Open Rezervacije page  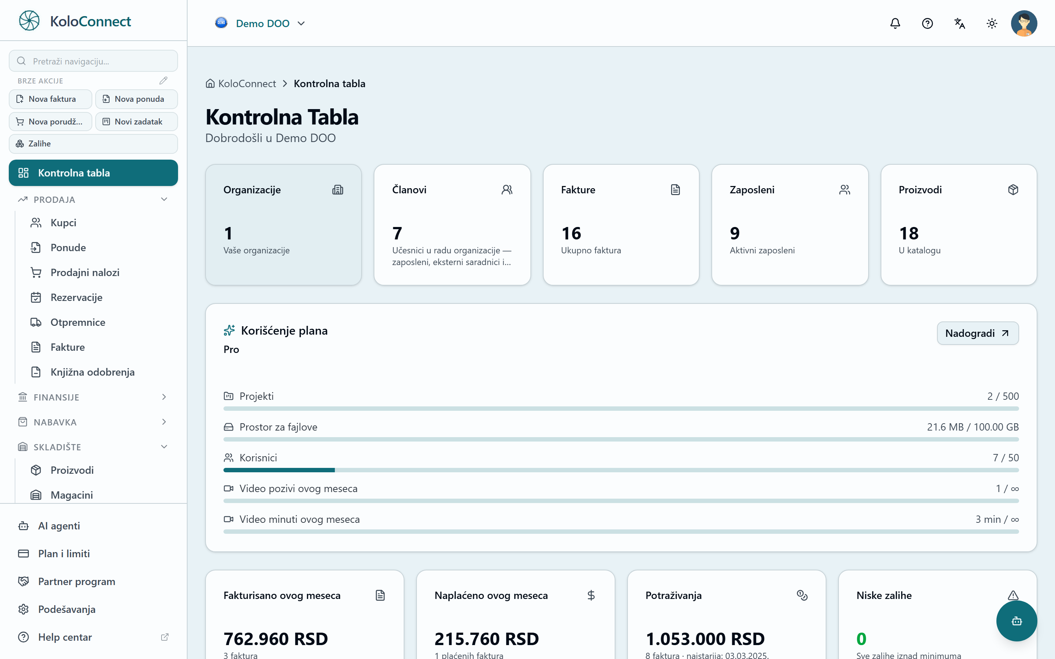(x=99, y=297)
